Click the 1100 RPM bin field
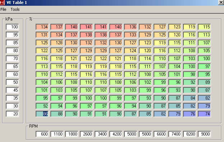The image size is (224, 142). (x=57, y=134)
